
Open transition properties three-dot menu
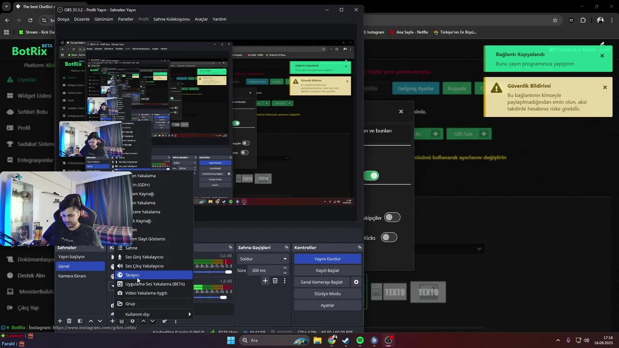pos(284,281)
